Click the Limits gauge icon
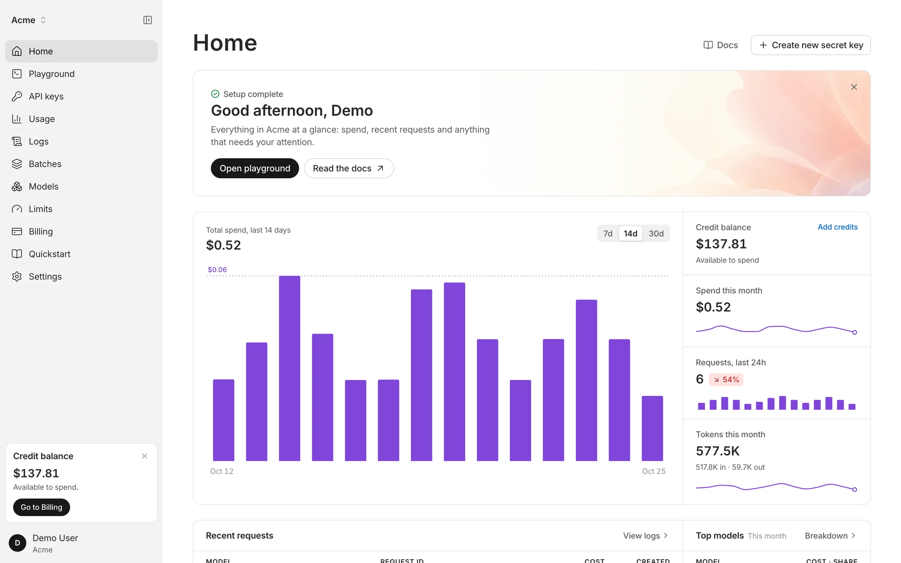The image size is (901, 563). coord(17,209)
